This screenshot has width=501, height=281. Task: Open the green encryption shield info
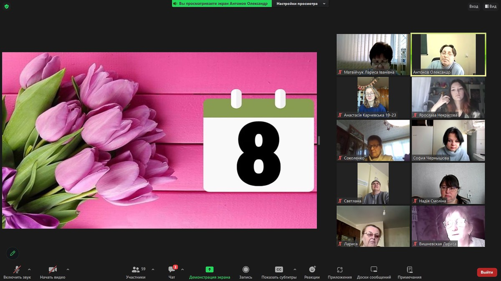coord(6,6)
